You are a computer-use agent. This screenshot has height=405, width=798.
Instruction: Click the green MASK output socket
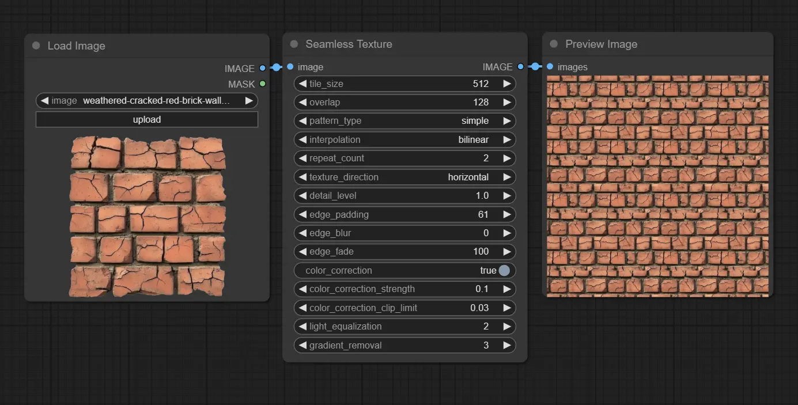263,84
